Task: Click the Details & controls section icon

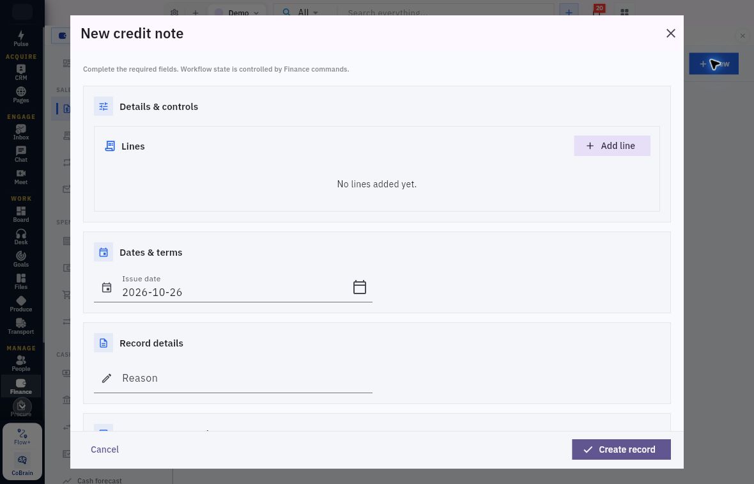Action: (x=104, y=106)
